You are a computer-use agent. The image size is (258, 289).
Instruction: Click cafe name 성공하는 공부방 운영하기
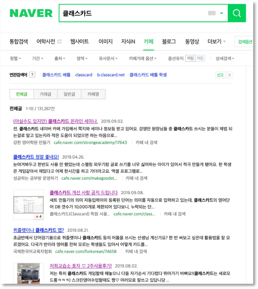pos(35,178)
